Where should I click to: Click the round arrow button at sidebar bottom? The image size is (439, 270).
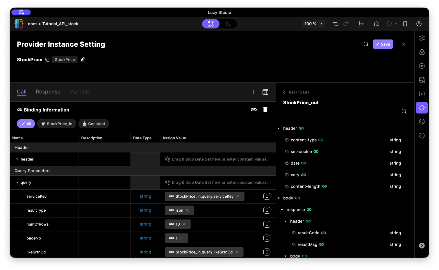[422, 246]
